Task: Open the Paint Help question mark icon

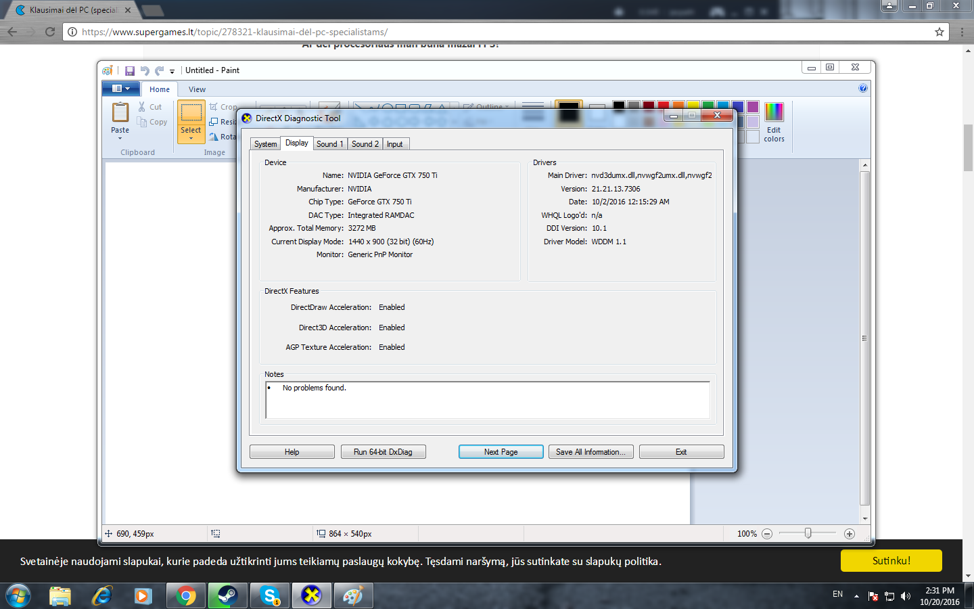Action: tap(863, 88)
